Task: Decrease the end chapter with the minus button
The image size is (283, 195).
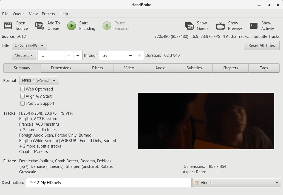Action: pyautogui.click(x=130, y=55)
